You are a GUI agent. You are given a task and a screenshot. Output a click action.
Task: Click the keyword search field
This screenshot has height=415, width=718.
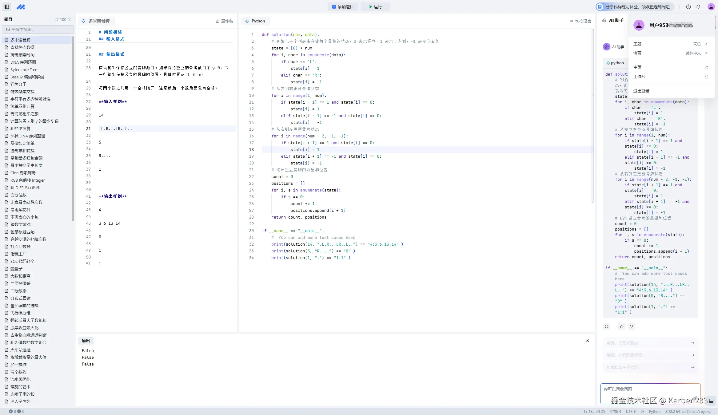[38, 30]
